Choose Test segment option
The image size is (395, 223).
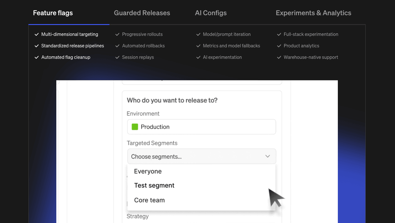click(154, 185)
